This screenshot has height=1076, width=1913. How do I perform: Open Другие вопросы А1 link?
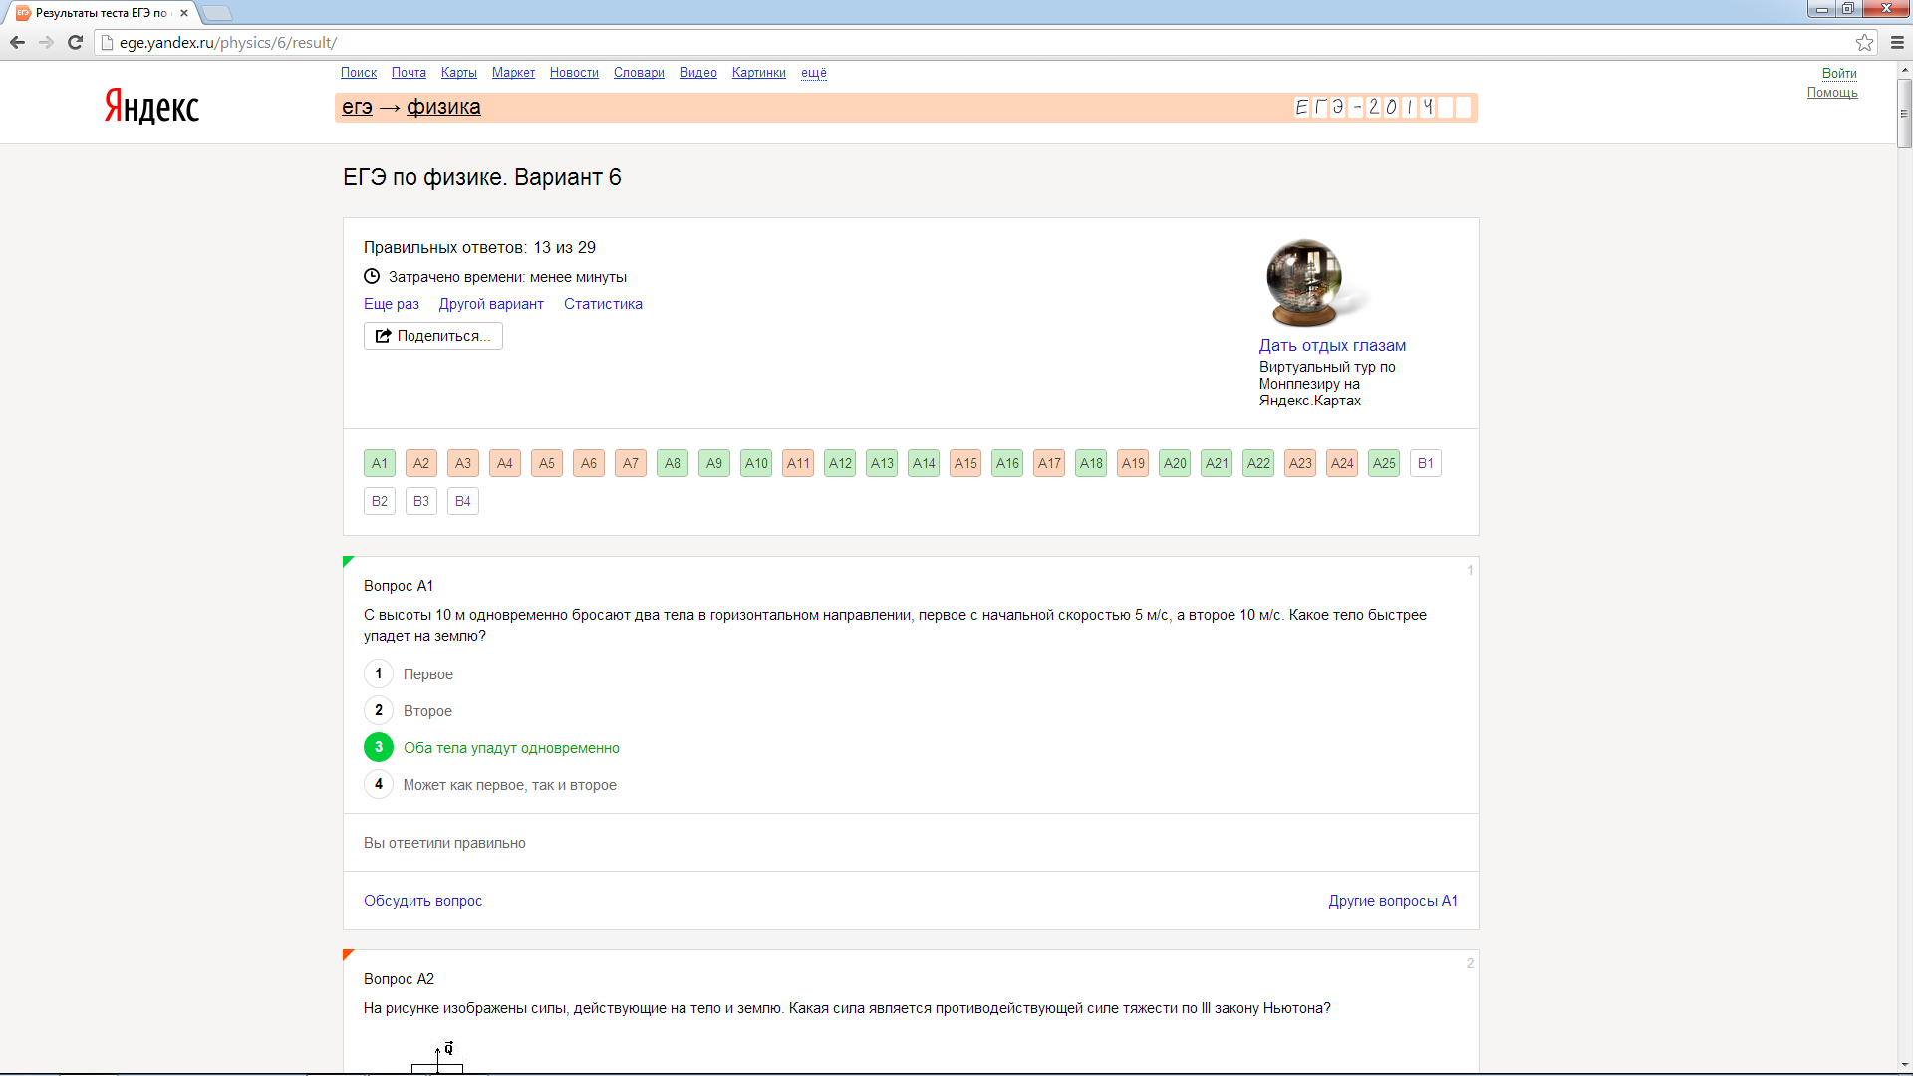tap(1393, 901)
